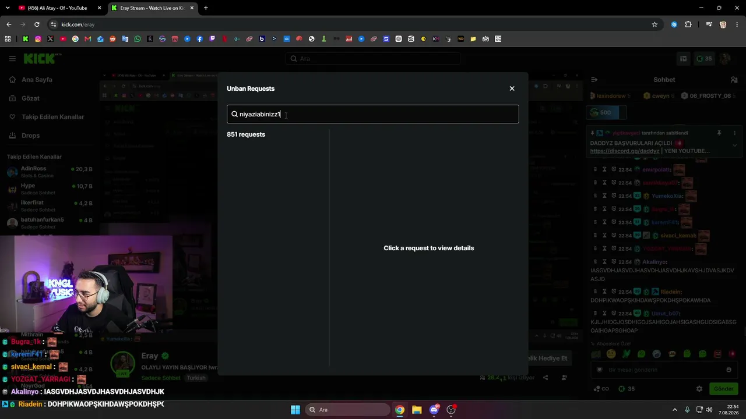Share the stream via share icon
Screen dimensions: 746x419
click(546, 378)
